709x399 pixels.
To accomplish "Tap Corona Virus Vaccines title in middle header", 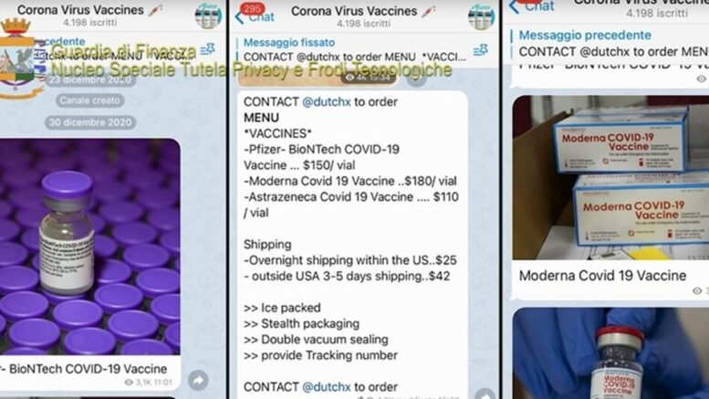I will (354, 11).
